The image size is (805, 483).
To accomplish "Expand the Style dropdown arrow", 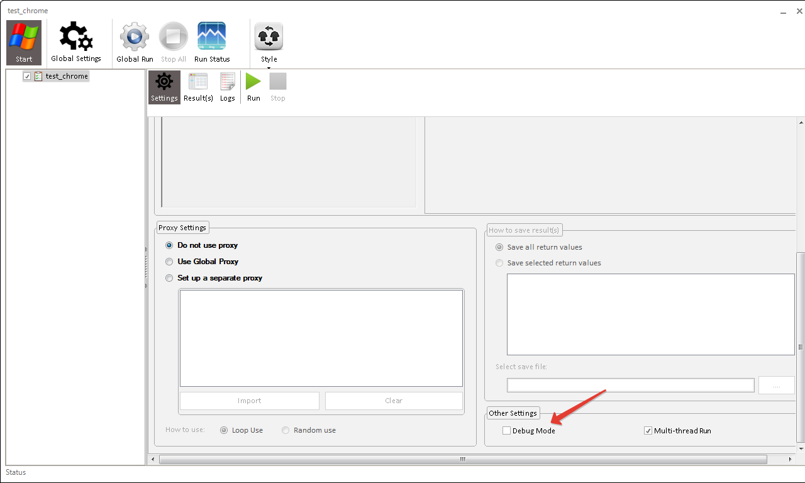I will pos(269,67).
